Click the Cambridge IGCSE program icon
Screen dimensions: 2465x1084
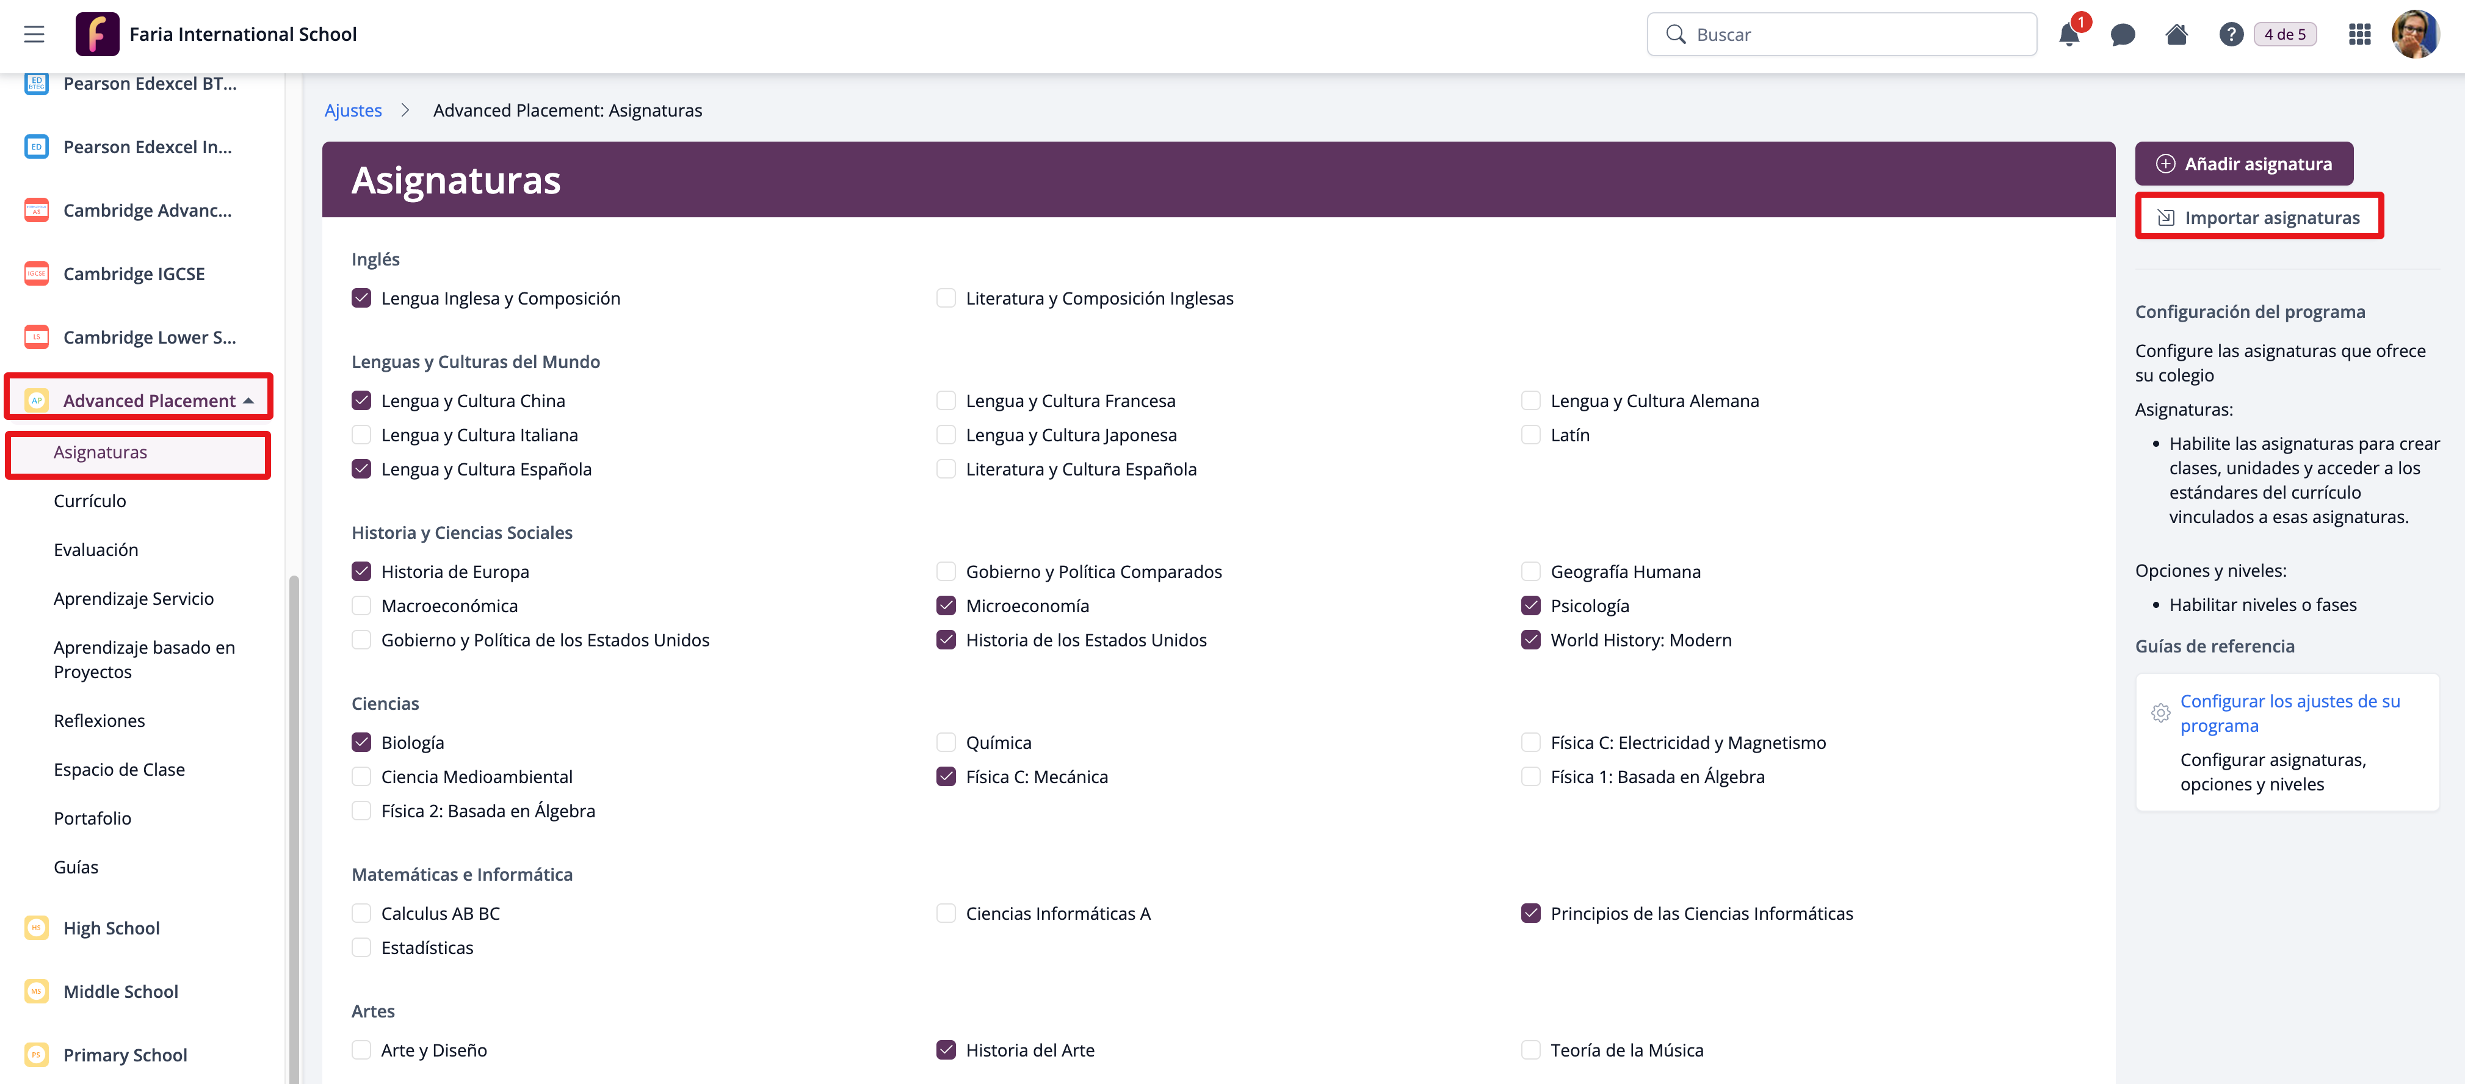(37, 273)
